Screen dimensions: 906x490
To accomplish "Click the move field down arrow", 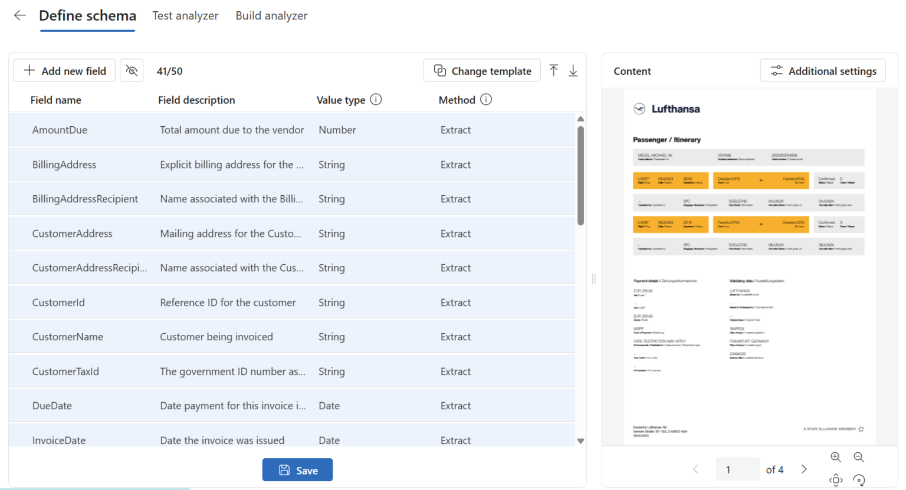I will click(573, 71).
